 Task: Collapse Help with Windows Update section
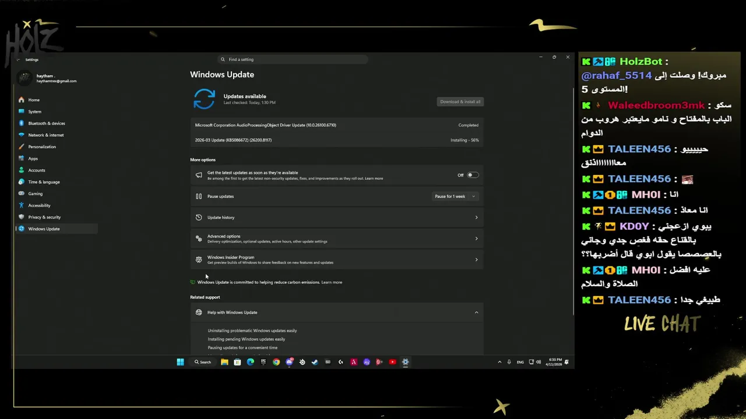click(476, 313)
